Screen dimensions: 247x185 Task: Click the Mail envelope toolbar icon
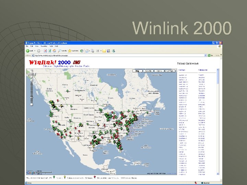click(87, 51)
